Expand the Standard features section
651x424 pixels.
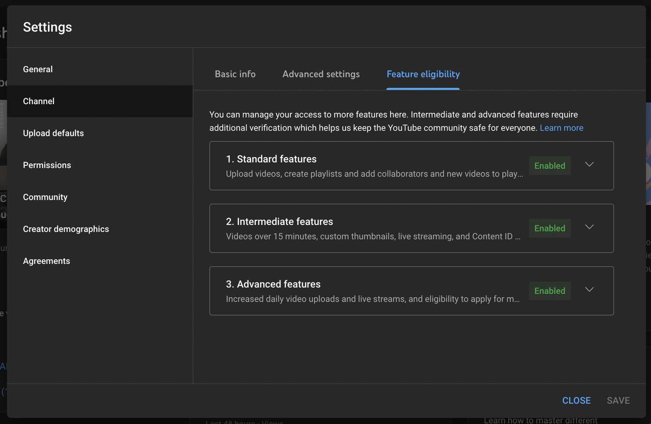(589, 165)
